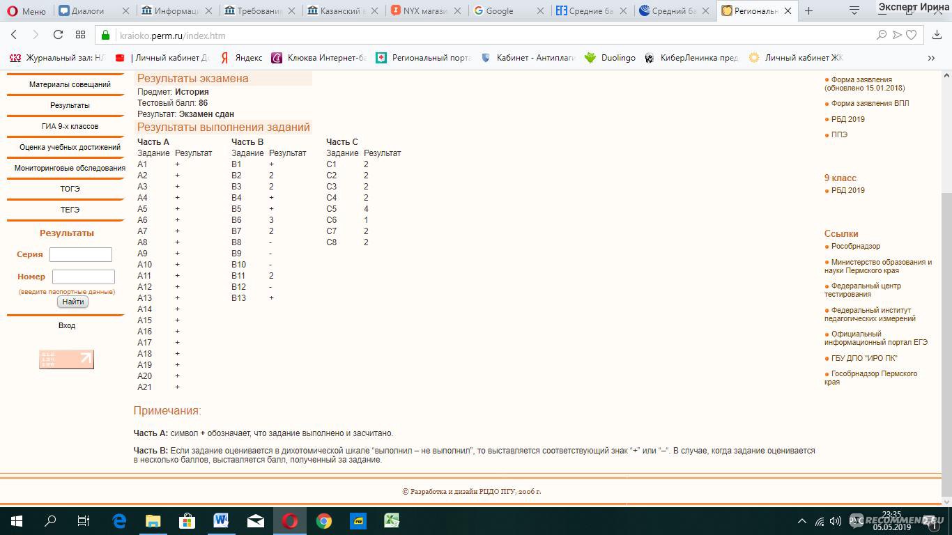Open ГБУ ДПО "ИРО ПК" link
Screen dimensions: 952x535
(864, 358)
